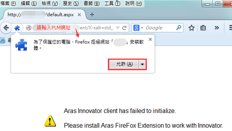
Task: Close the default.aspx tab
Action: tap(79, 15)
